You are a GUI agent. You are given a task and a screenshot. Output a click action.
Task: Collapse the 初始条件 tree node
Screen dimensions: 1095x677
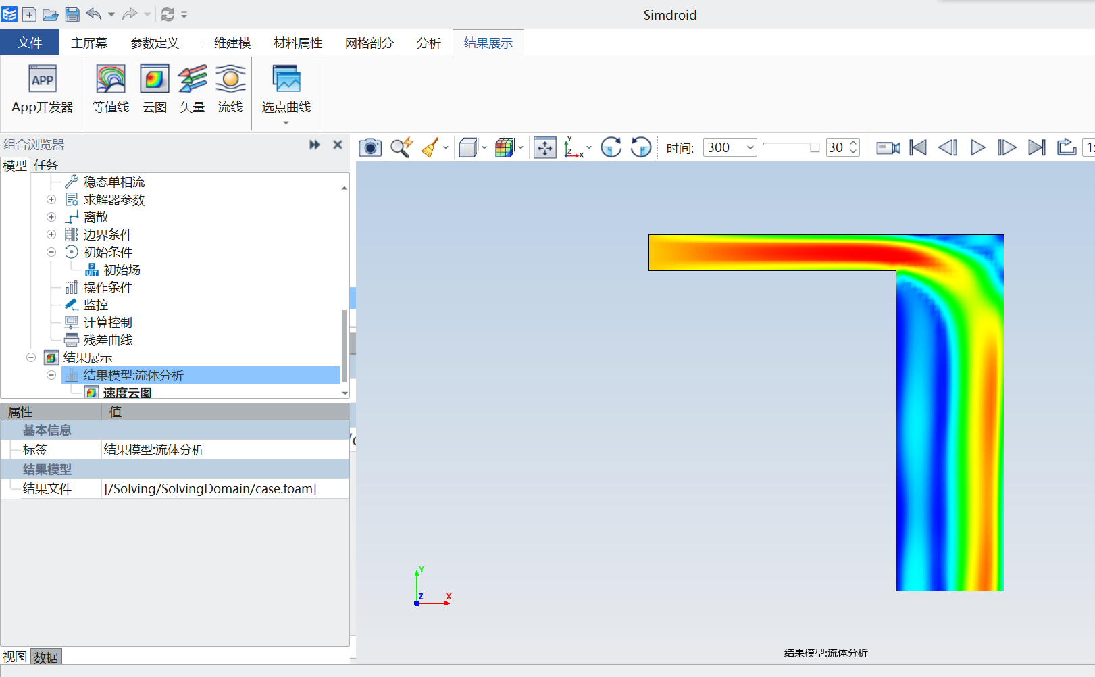tap(51, 252)
